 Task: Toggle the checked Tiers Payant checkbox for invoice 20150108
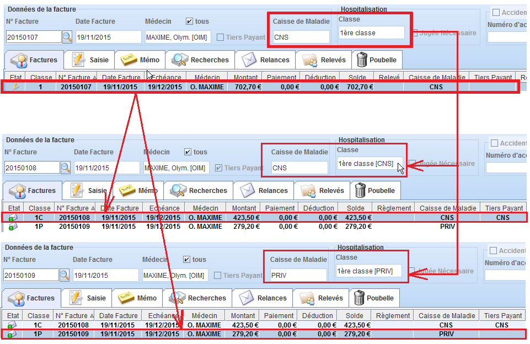pyautogui.click(x=219, y=168)
